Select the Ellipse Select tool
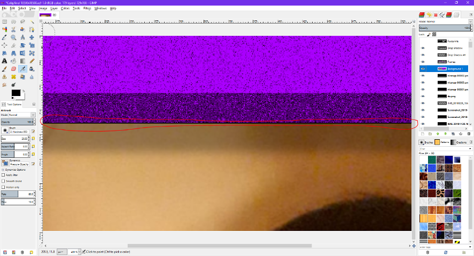 click(x=13, y=22)
